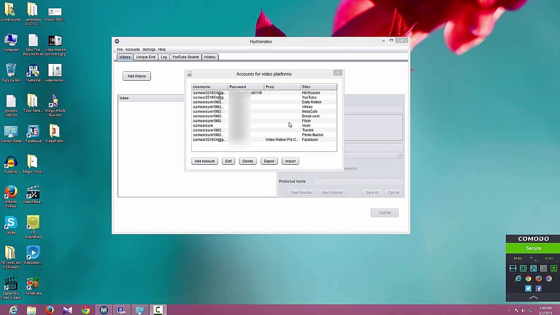Click the Import accounts button
560x315 pixels.
290,161
